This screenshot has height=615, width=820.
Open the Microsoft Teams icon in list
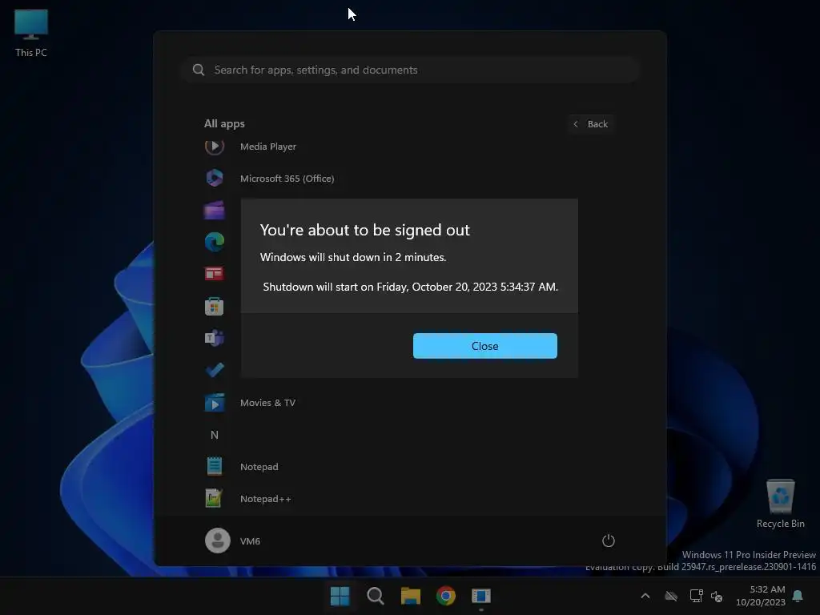point(214,339)
